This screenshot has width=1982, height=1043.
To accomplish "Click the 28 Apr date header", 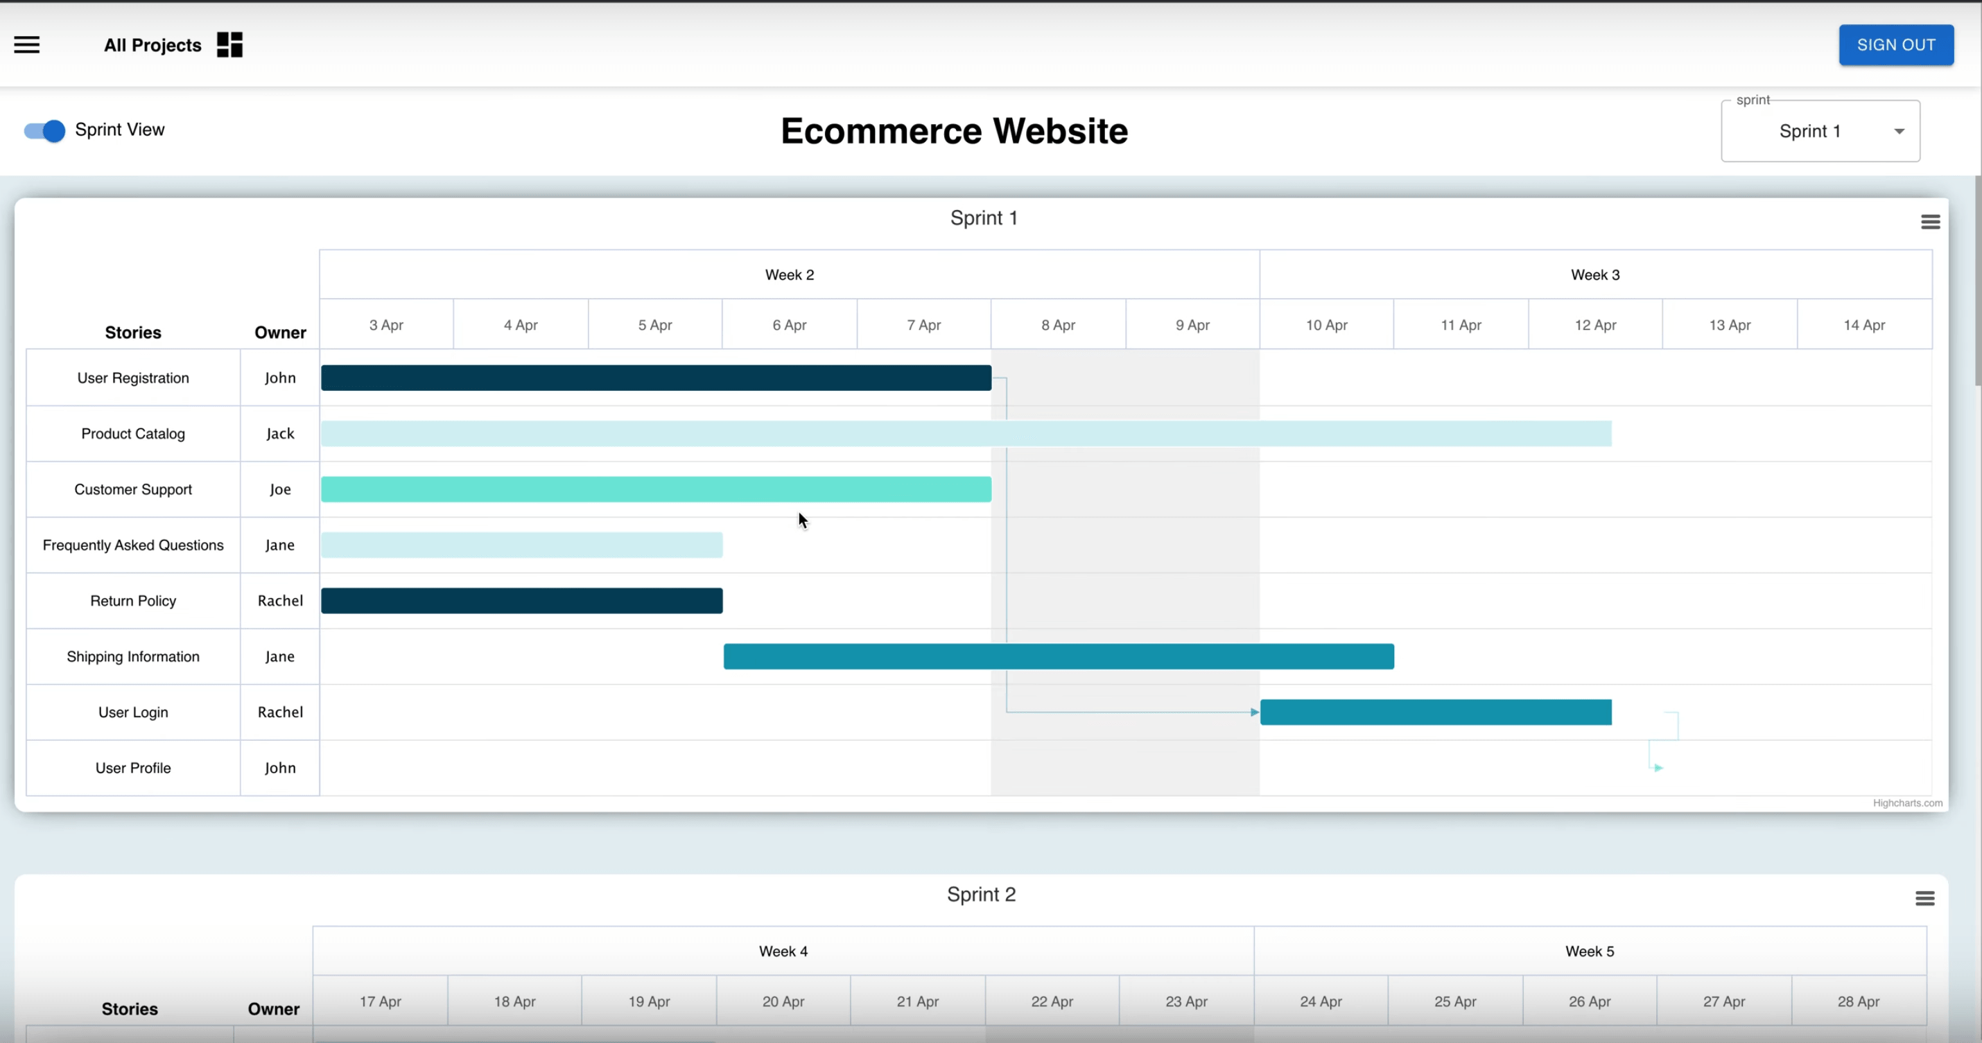I will pos(1858,1001).
